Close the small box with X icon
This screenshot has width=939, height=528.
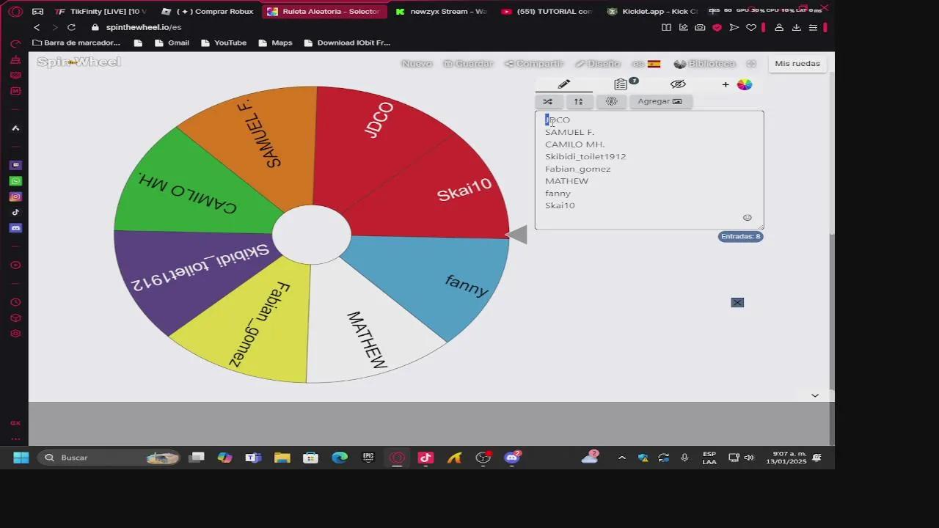737,302
